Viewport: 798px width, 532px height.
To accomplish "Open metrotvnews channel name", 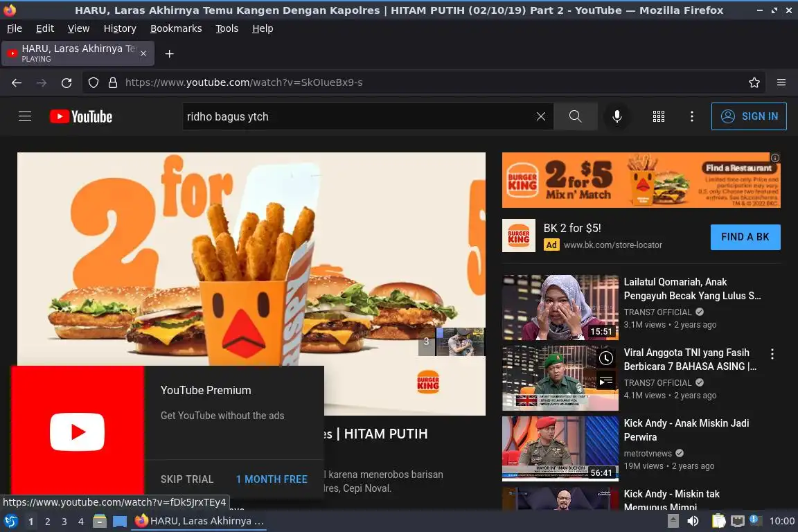I will coord(648,453).
